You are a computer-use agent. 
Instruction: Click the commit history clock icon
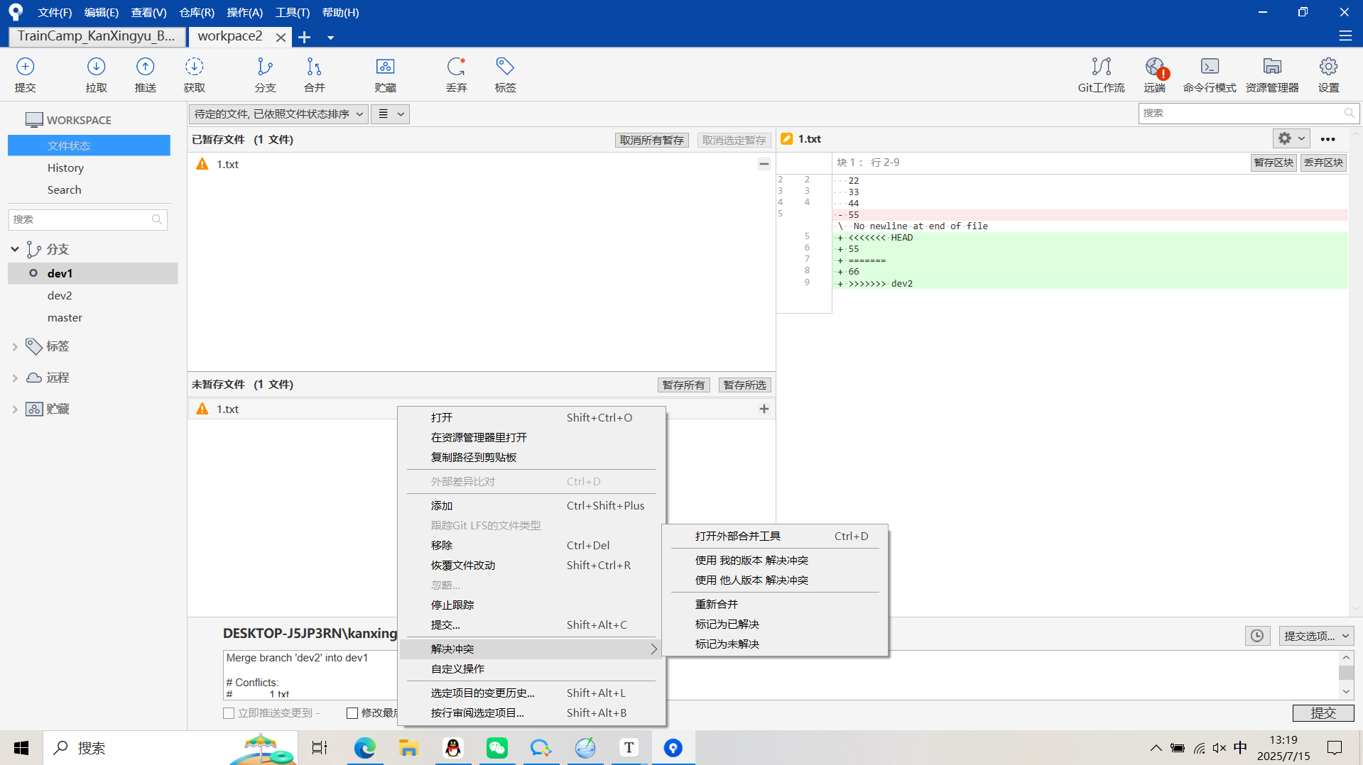click(1257, 636)
